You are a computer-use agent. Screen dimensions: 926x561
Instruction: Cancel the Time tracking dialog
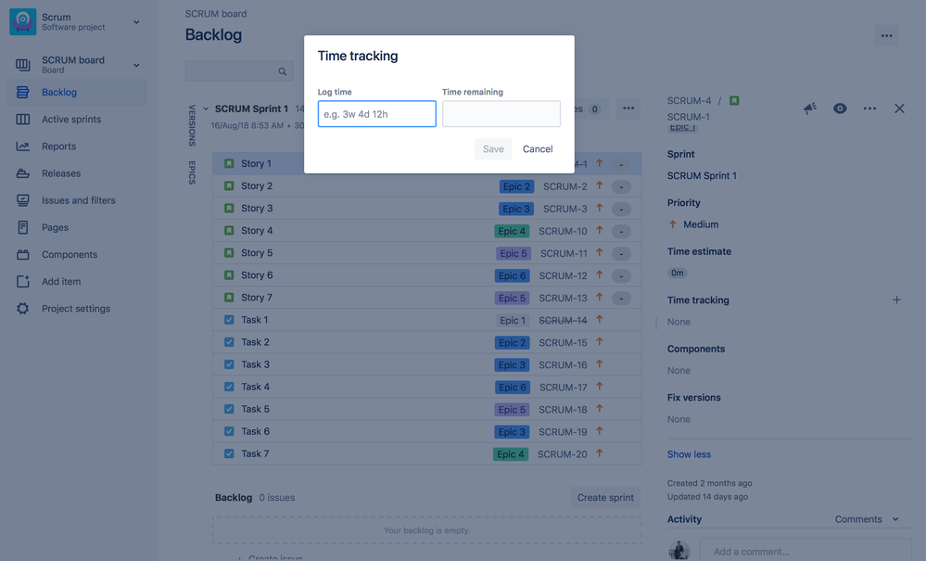click(538, 148)
